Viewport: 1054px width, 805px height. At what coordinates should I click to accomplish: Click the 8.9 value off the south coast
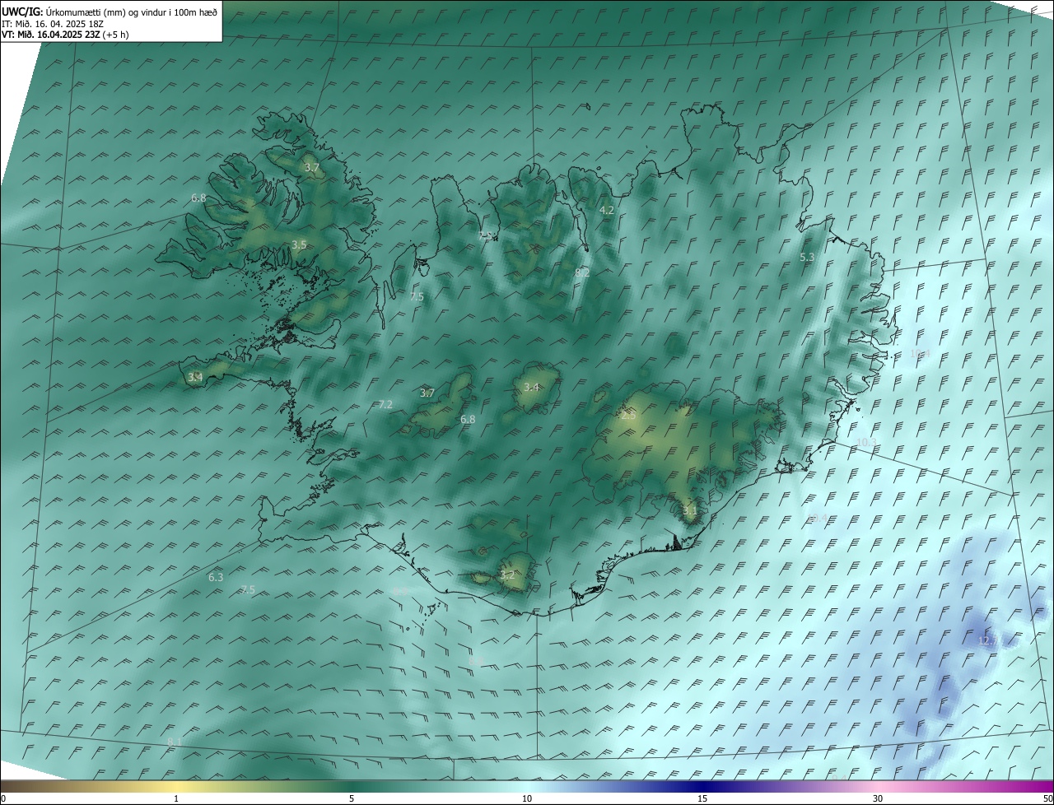(x=401, y=591)
